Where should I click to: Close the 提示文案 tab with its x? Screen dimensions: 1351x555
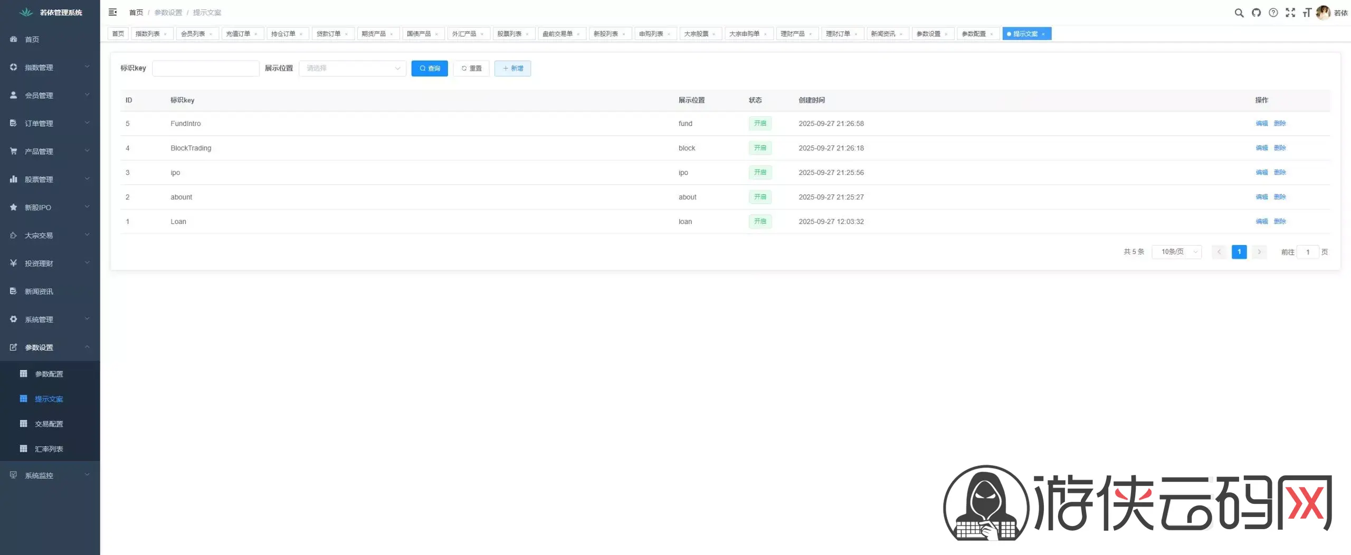click(1043, 34)
